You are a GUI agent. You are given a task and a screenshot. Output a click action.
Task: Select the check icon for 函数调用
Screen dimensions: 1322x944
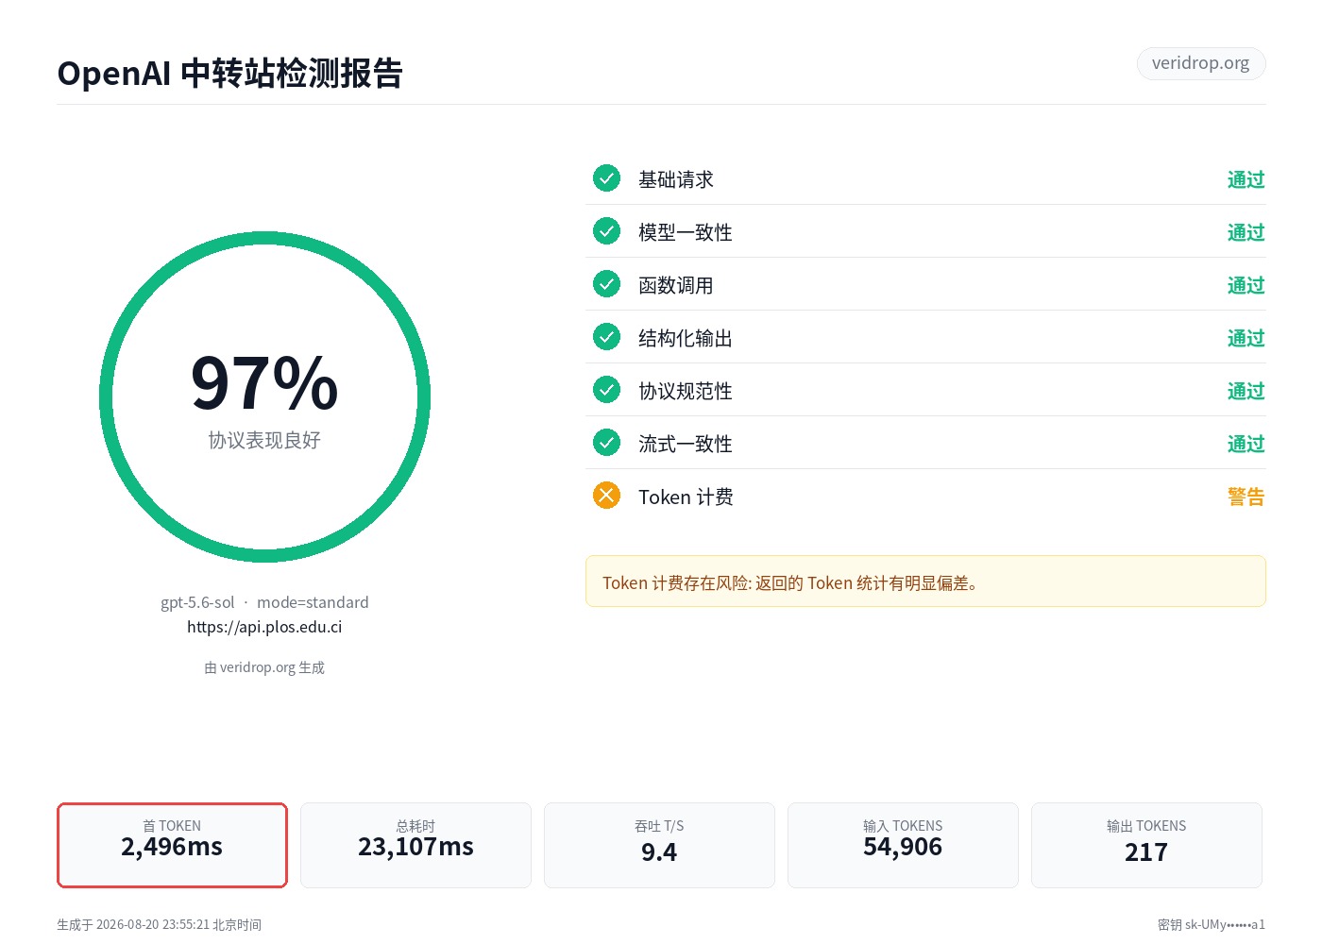(606, 284)
